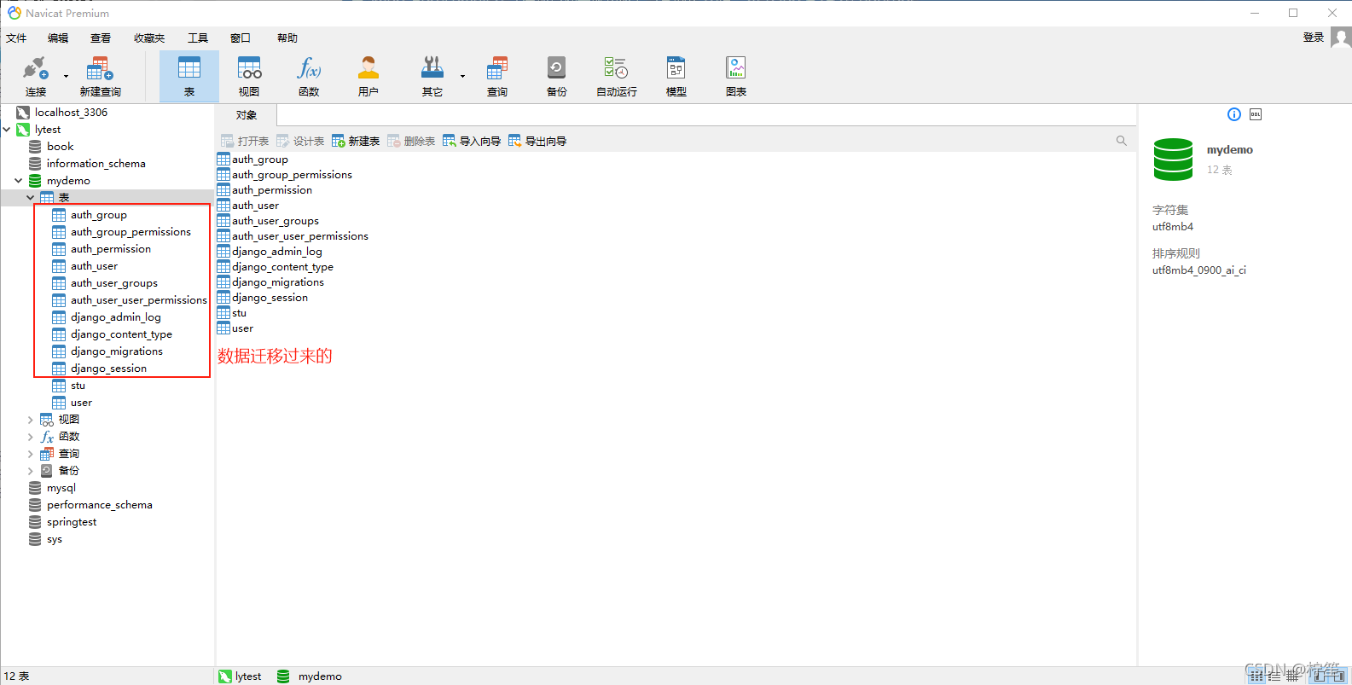Click the 删除表 button
Screen dimensions: 1352x685
coord(411,142)
